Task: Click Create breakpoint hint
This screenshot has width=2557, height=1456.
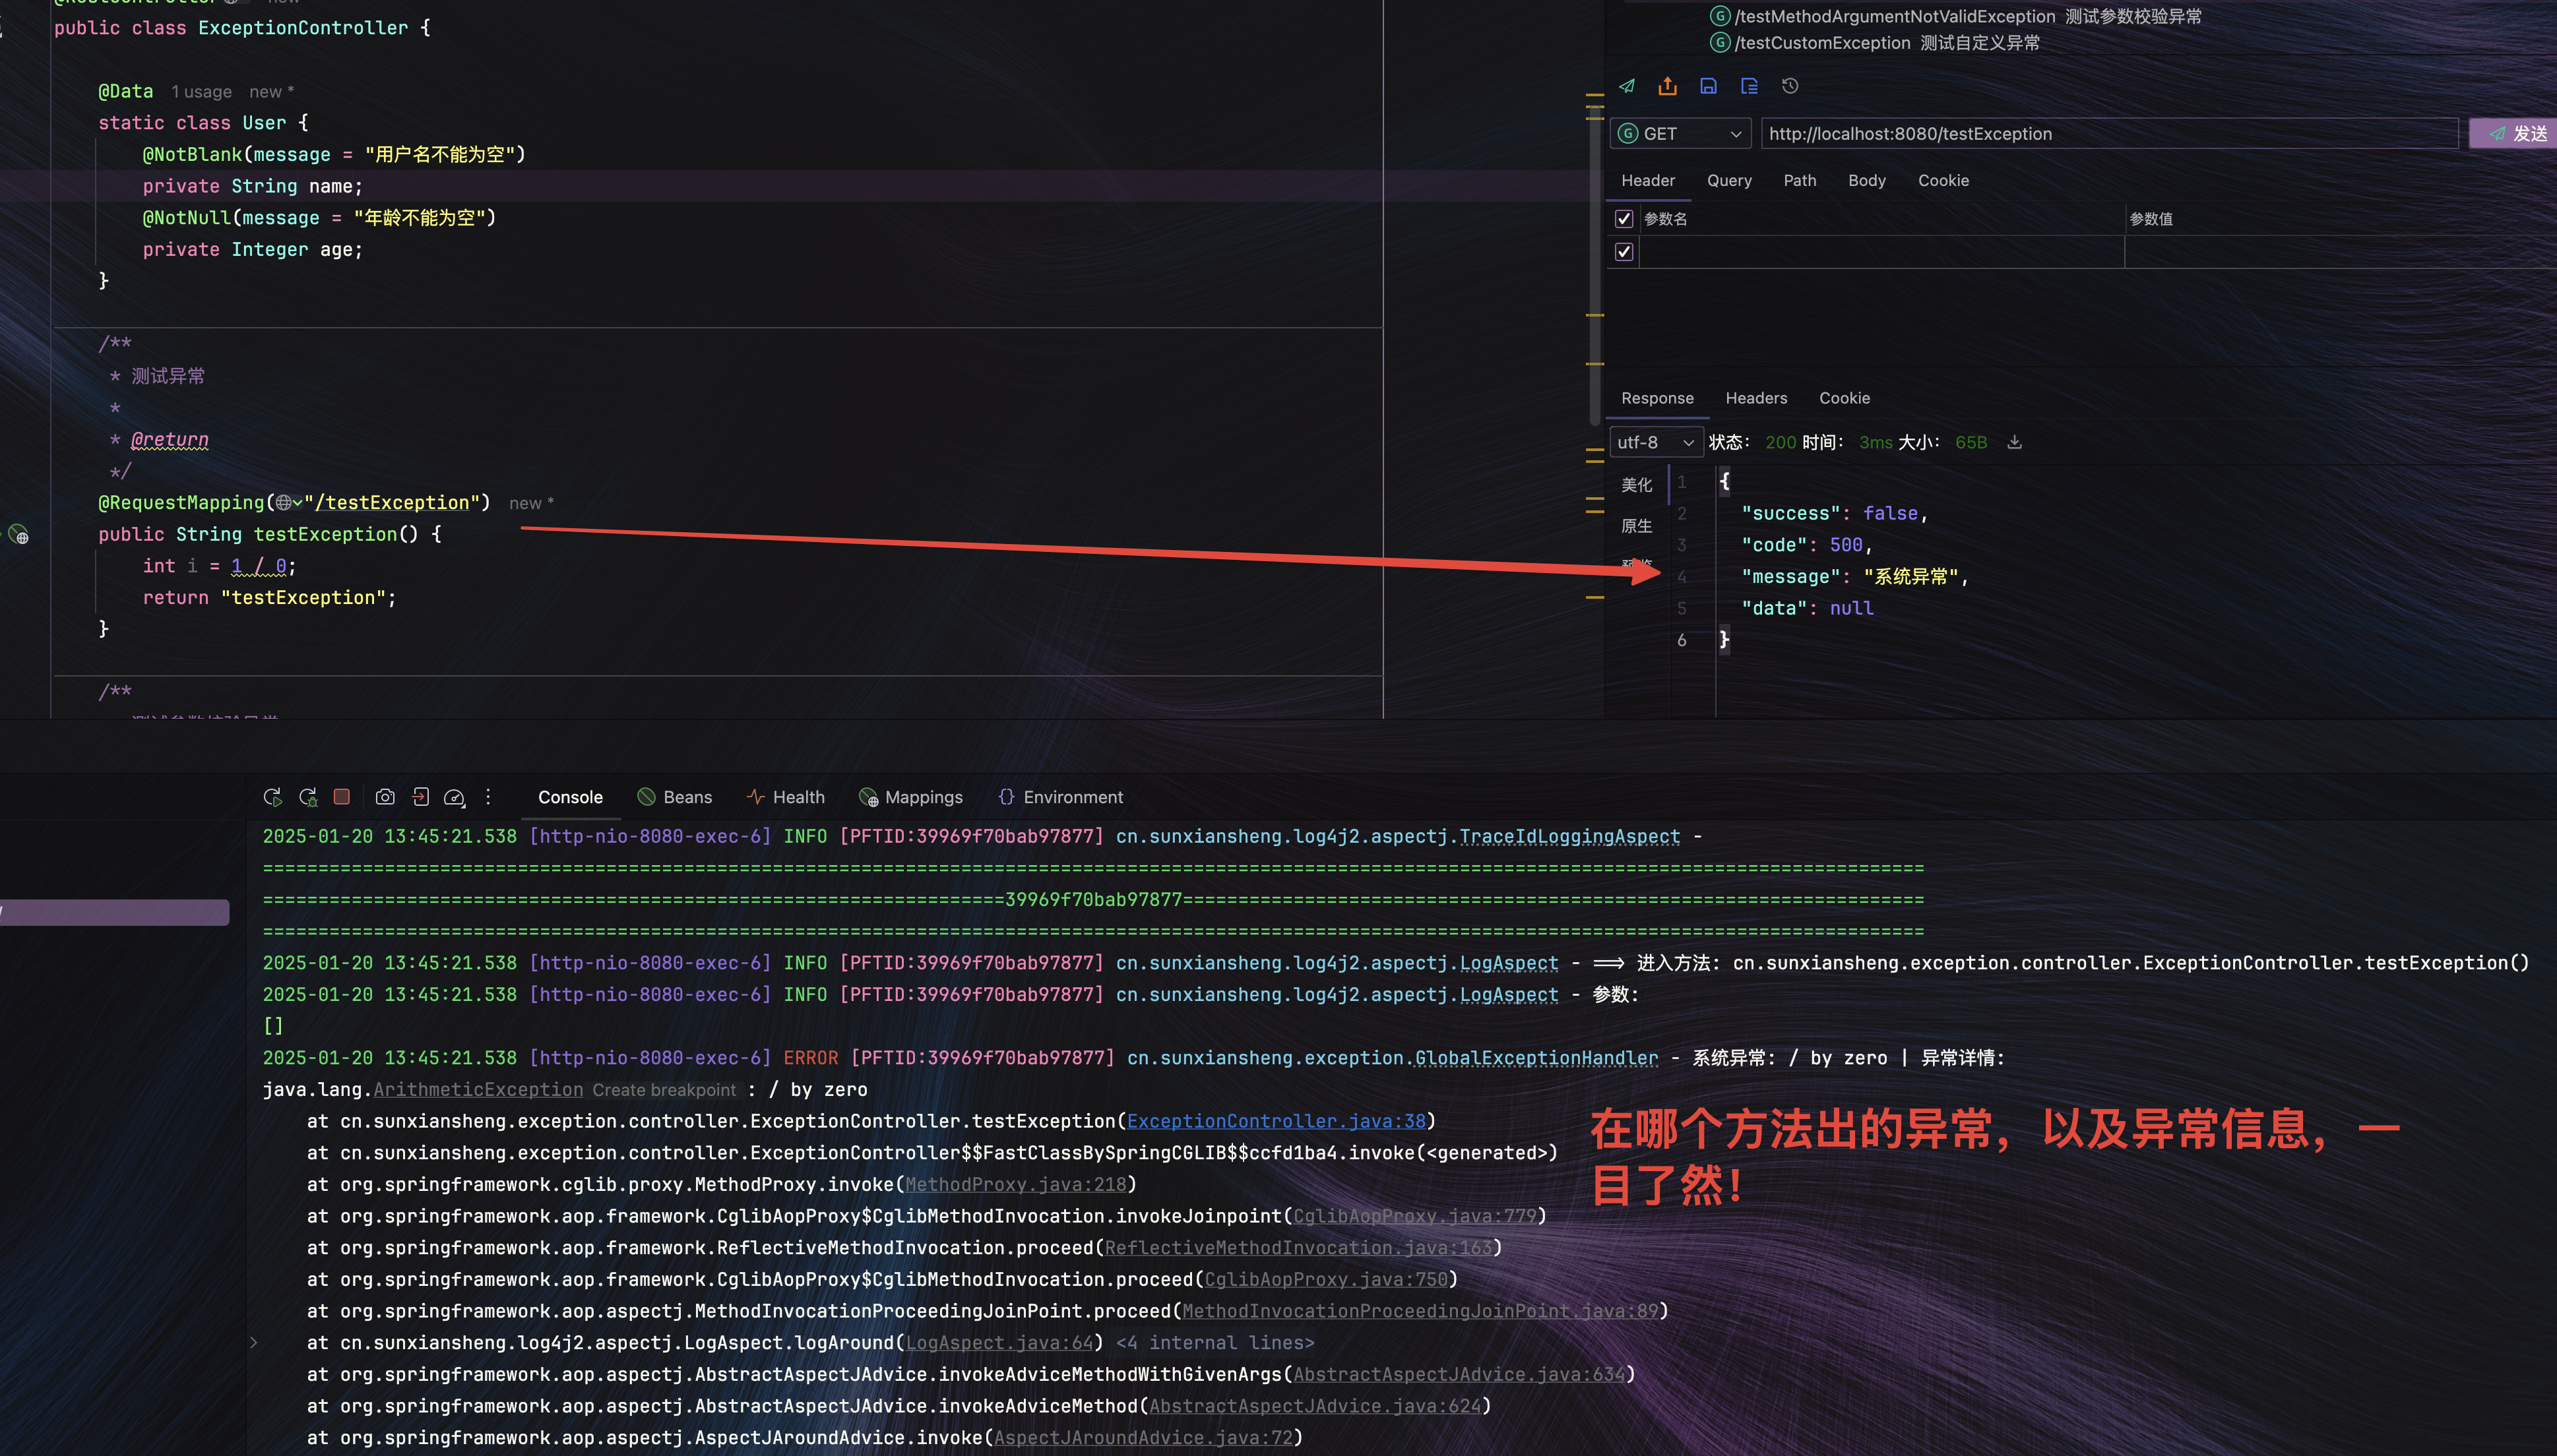Action: tap(664, 1090)
